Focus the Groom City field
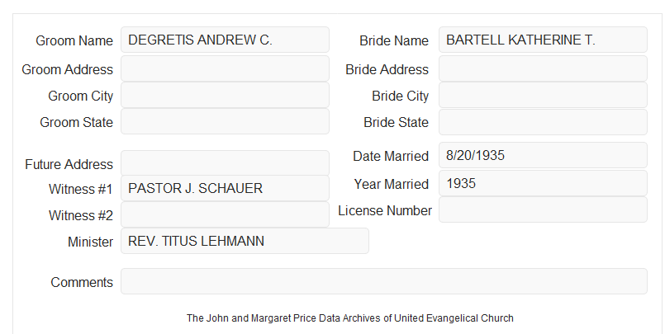This screenshot has width=665, height=334. click(x=225, y=95)
